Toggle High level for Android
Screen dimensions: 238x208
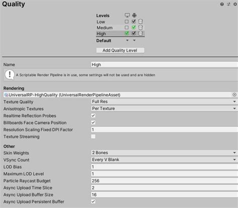(134, 33)
